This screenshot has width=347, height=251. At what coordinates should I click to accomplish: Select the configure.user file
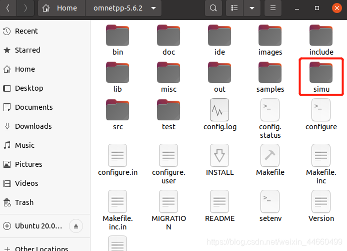(168, 164)
